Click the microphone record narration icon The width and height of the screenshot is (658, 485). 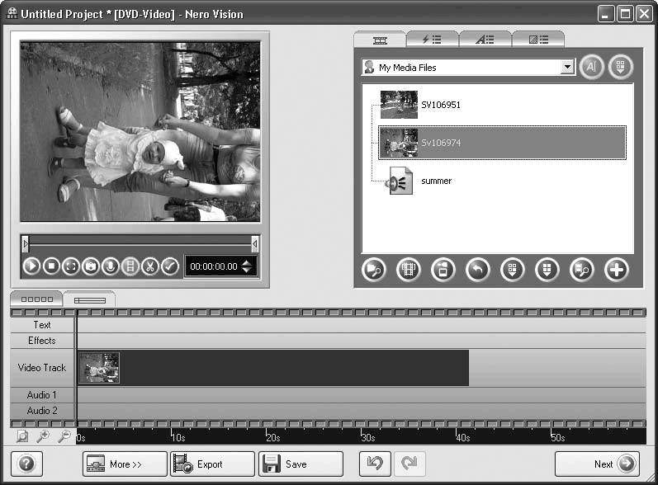click(x=111, y=266)
